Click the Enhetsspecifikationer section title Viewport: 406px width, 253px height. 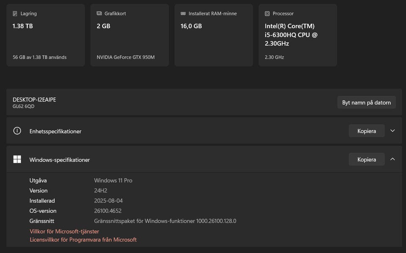pos(55,131)
